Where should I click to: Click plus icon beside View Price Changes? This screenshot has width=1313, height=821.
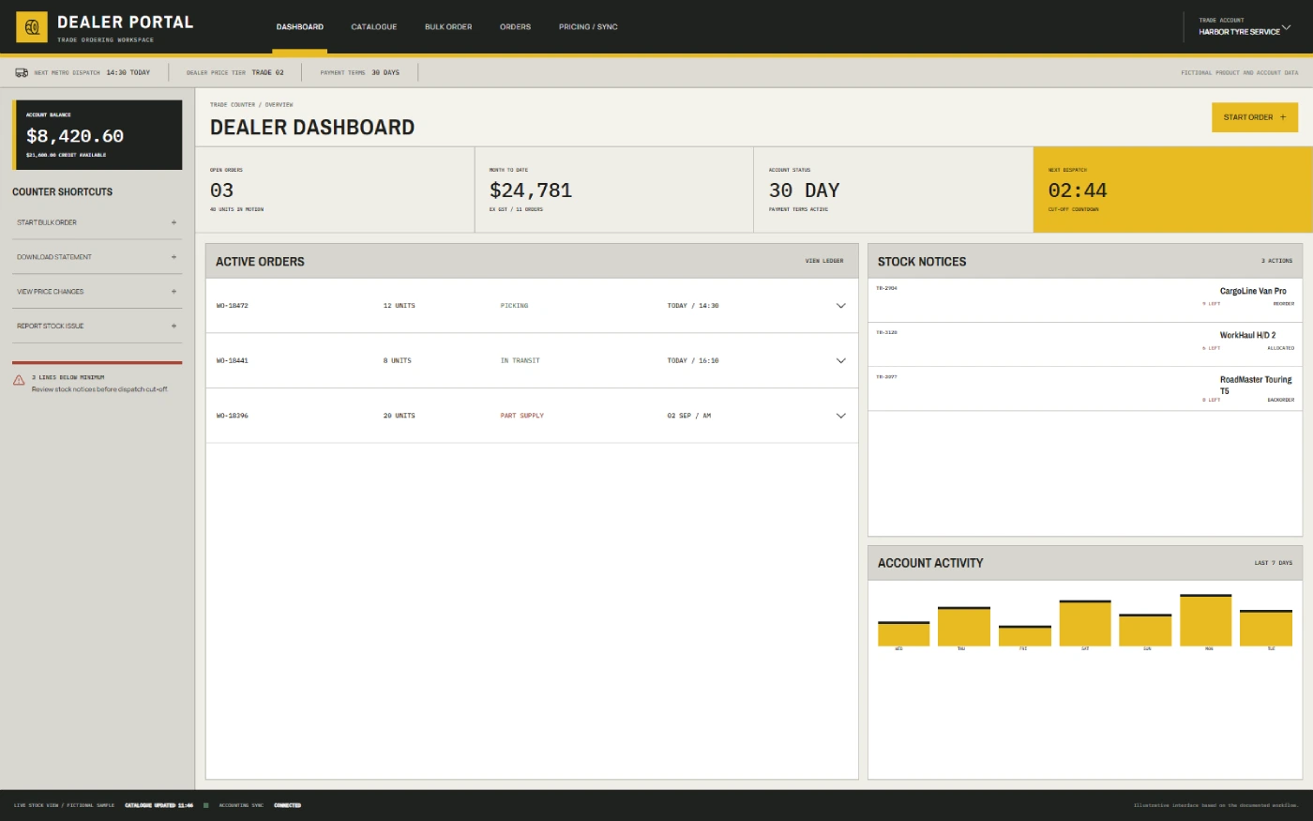coord(174,292)
